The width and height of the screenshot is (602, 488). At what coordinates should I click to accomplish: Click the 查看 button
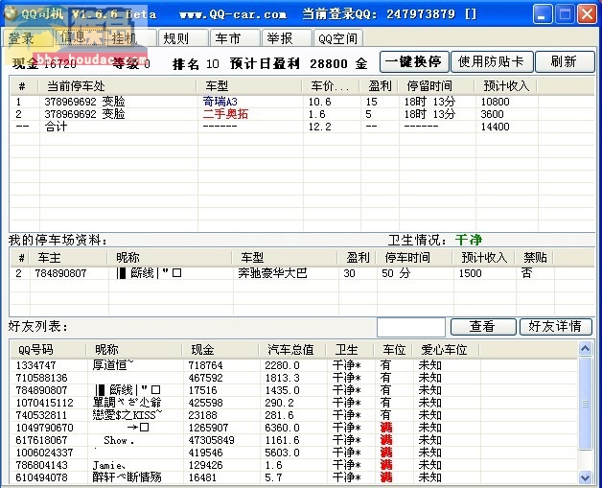point(483,327)
